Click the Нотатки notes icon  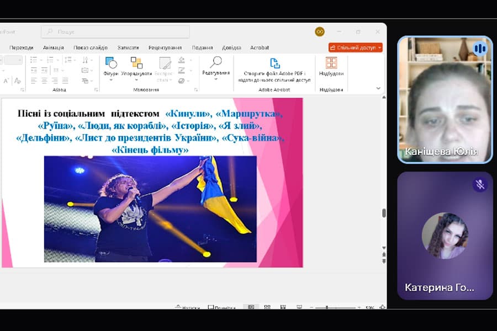pyautogui.click(x=186, y=307)
